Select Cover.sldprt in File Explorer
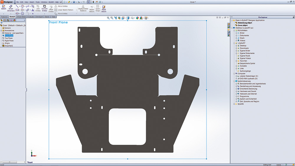295x166 pixels. pyautogui.click(x=241, y=25)
